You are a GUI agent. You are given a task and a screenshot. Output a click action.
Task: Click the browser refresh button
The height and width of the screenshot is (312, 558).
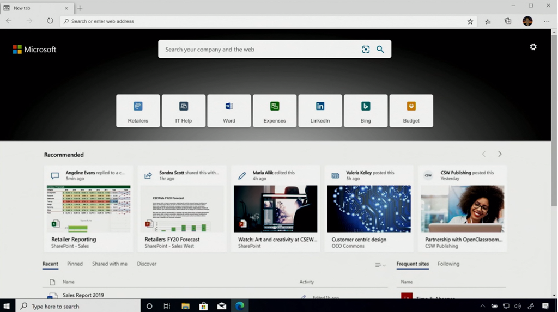(50, 21)
